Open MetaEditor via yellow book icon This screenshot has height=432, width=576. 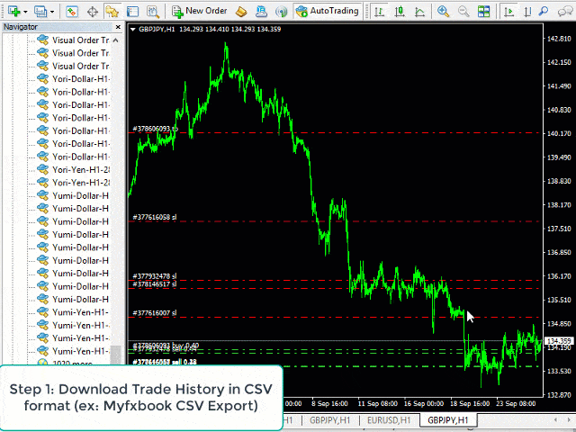point(241,12)
